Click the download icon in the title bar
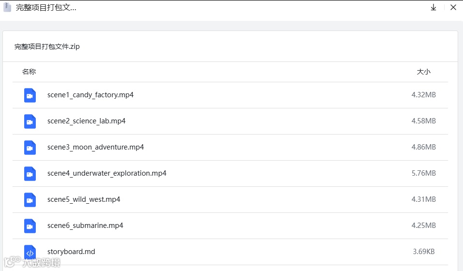 (433, 7)
